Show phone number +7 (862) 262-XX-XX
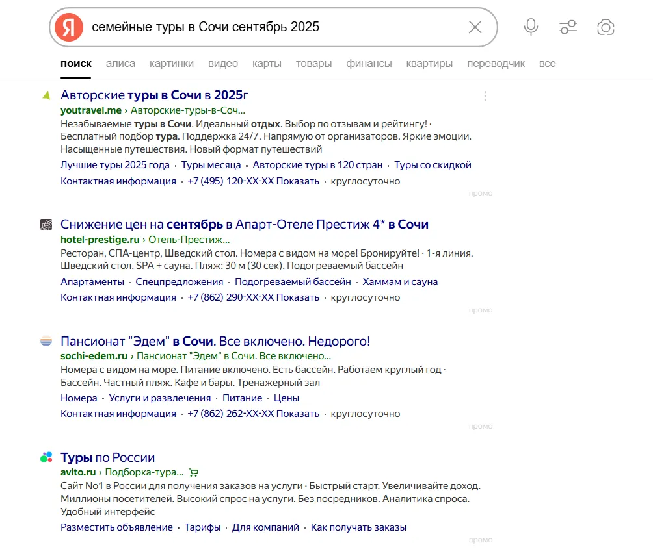 coord(253,414)
